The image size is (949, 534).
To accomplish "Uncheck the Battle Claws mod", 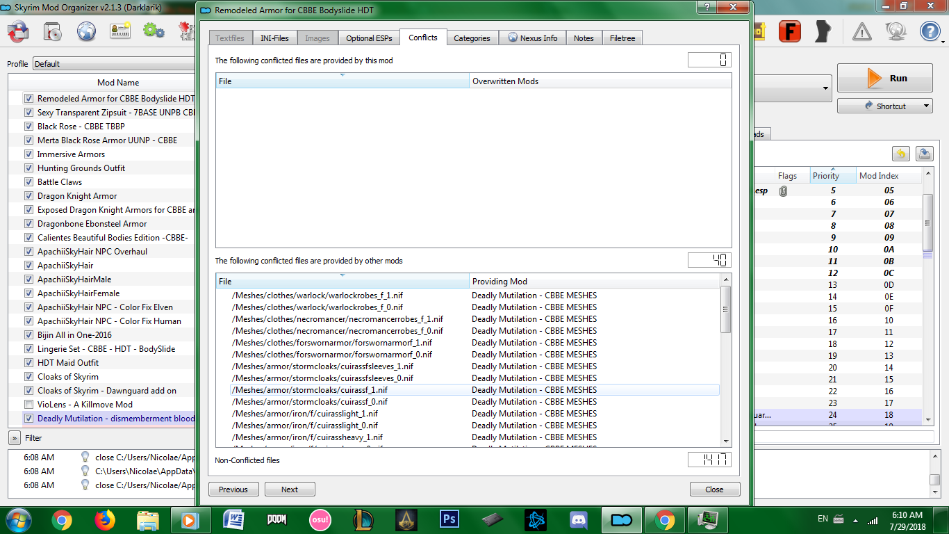I will (x=28, y=182).
